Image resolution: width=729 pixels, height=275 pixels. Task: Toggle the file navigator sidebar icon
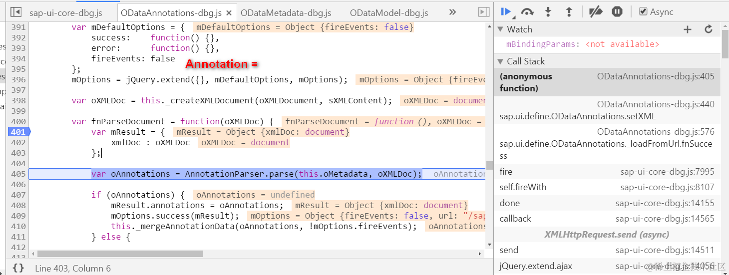click(16, 12)
